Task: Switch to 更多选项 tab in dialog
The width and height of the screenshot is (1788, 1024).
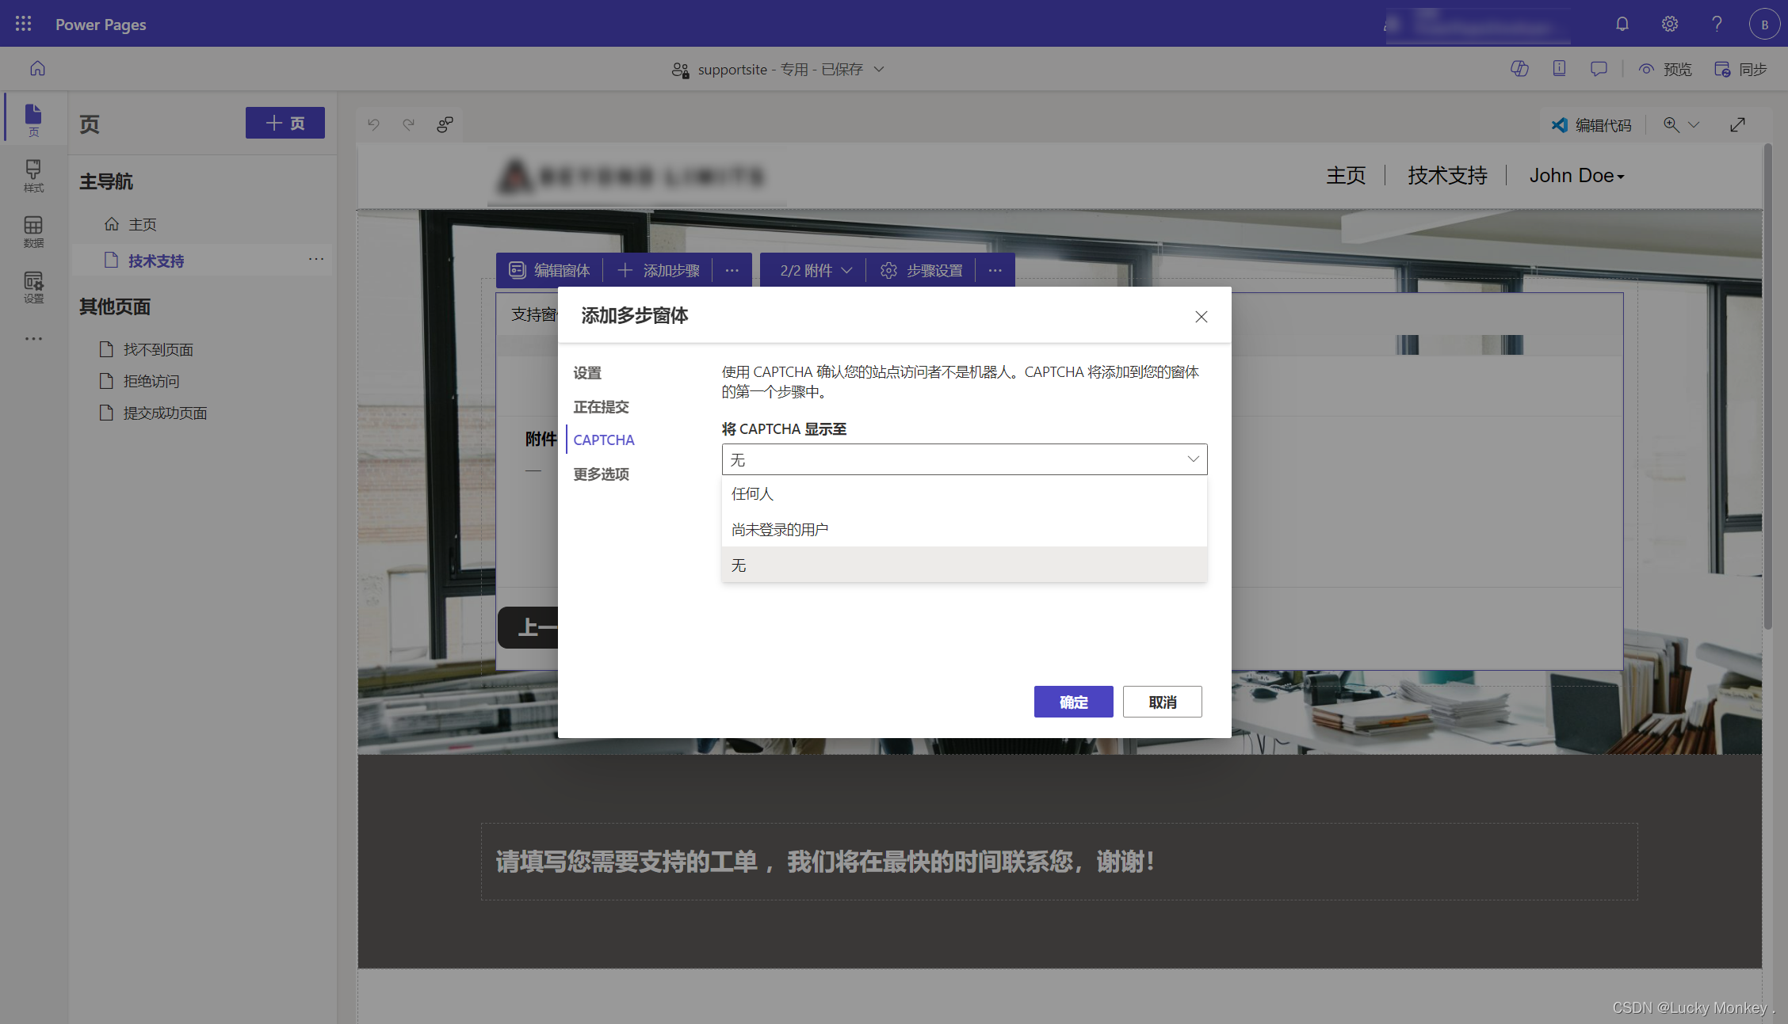Action: pyautogui.click(x=601, y=474)
